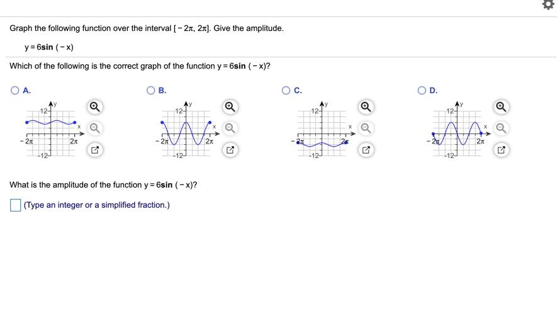557x328 pixels.
Task: Choose answer option D
Action: pyautogui.click(x=422, y=90)
